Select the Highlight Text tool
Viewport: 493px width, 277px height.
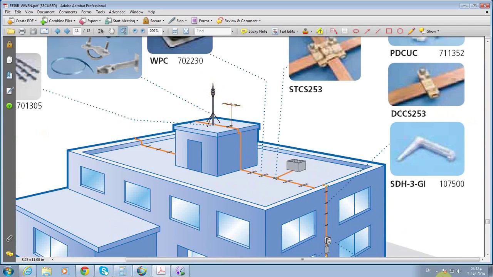tap(320, 31)
